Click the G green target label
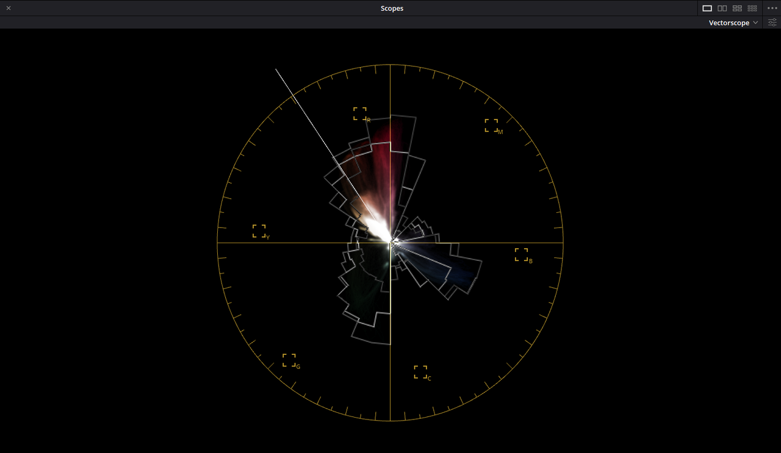Screen dimensions: 781x453 pos(298,367)
